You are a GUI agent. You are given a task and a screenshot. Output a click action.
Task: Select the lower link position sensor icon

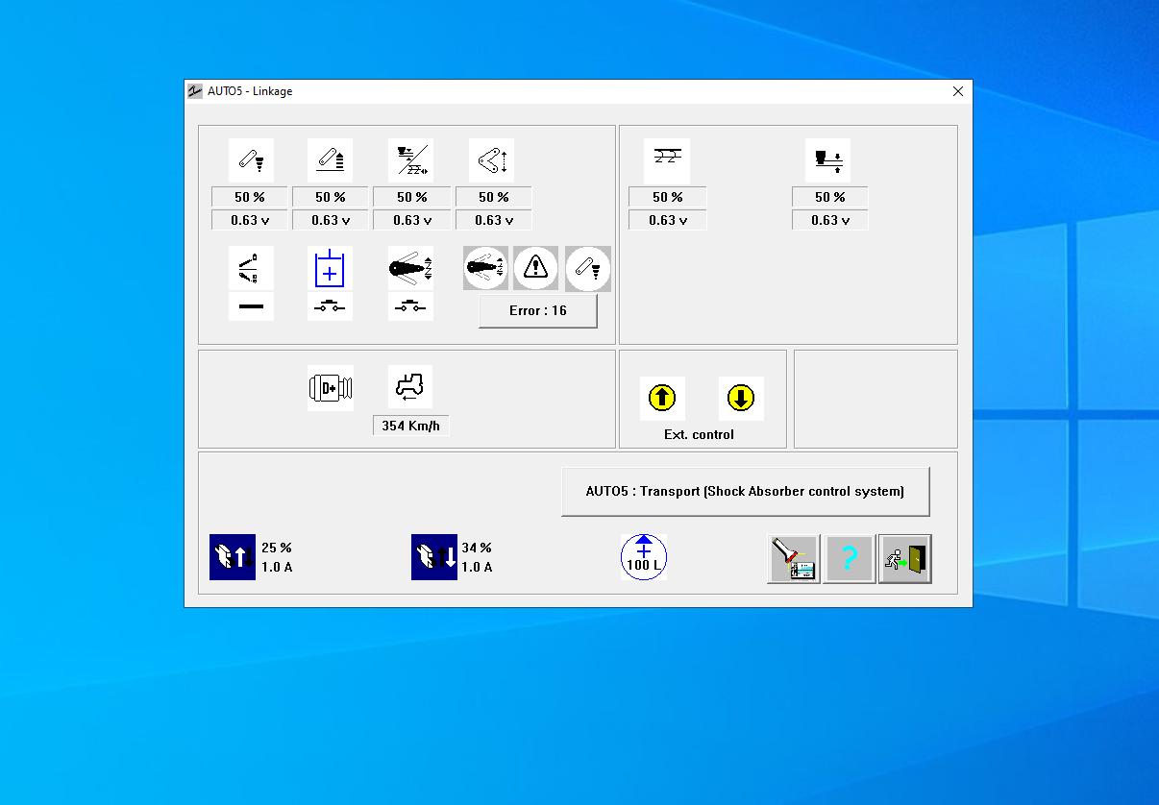tap(250, 159)
